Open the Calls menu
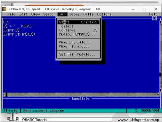Viewport: 162px width, 122px height. (88, 14)
